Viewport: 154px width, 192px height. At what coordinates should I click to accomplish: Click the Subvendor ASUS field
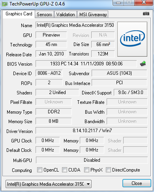coord(119,73)
